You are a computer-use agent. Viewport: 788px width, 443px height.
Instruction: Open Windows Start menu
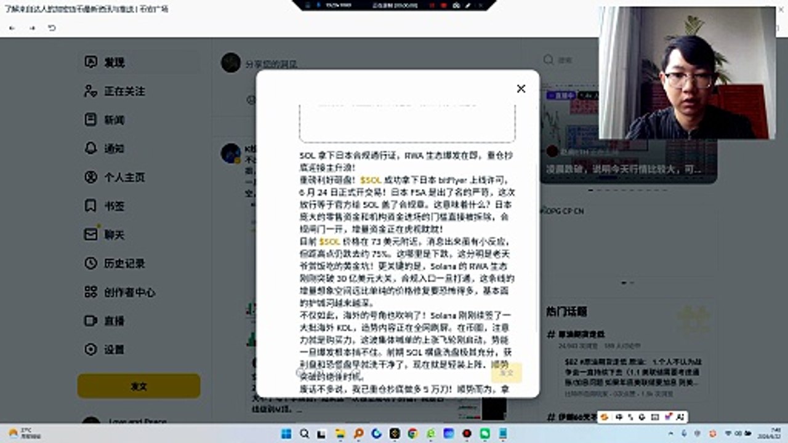(286, 434)
